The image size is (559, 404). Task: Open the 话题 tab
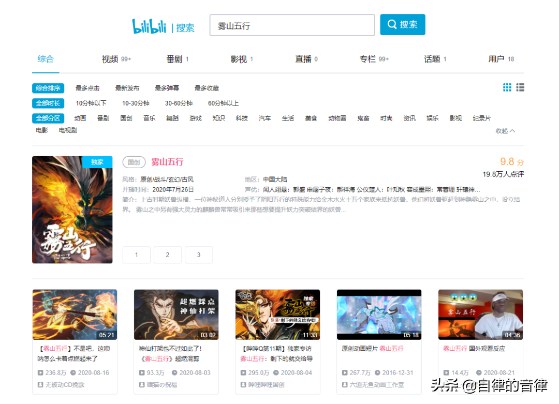(435, 59)
